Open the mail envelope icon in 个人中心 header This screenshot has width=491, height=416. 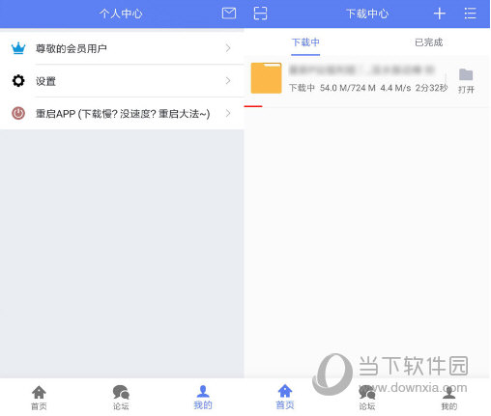coord(229,14)
